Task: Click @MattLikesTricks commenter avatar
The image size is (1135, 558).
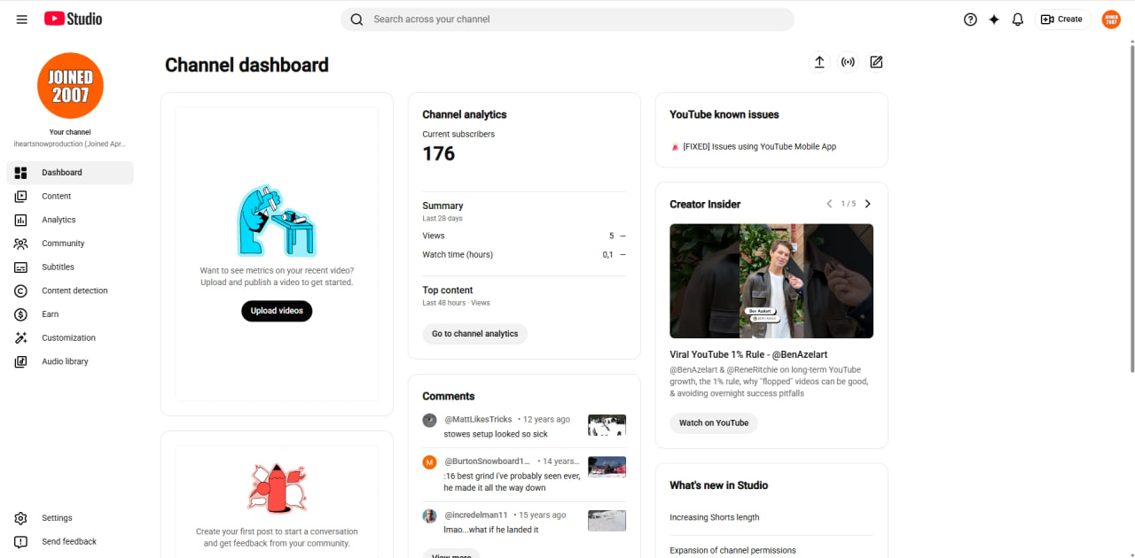Action: pos(429,420)
